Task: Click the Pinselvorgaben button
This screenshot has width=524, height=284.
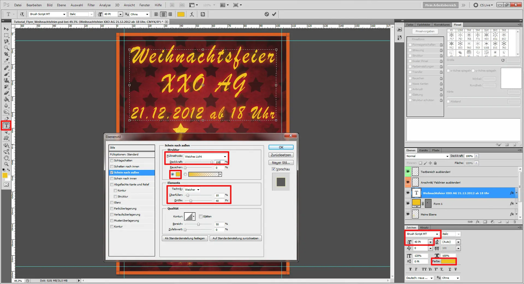Action: [425, 31]
